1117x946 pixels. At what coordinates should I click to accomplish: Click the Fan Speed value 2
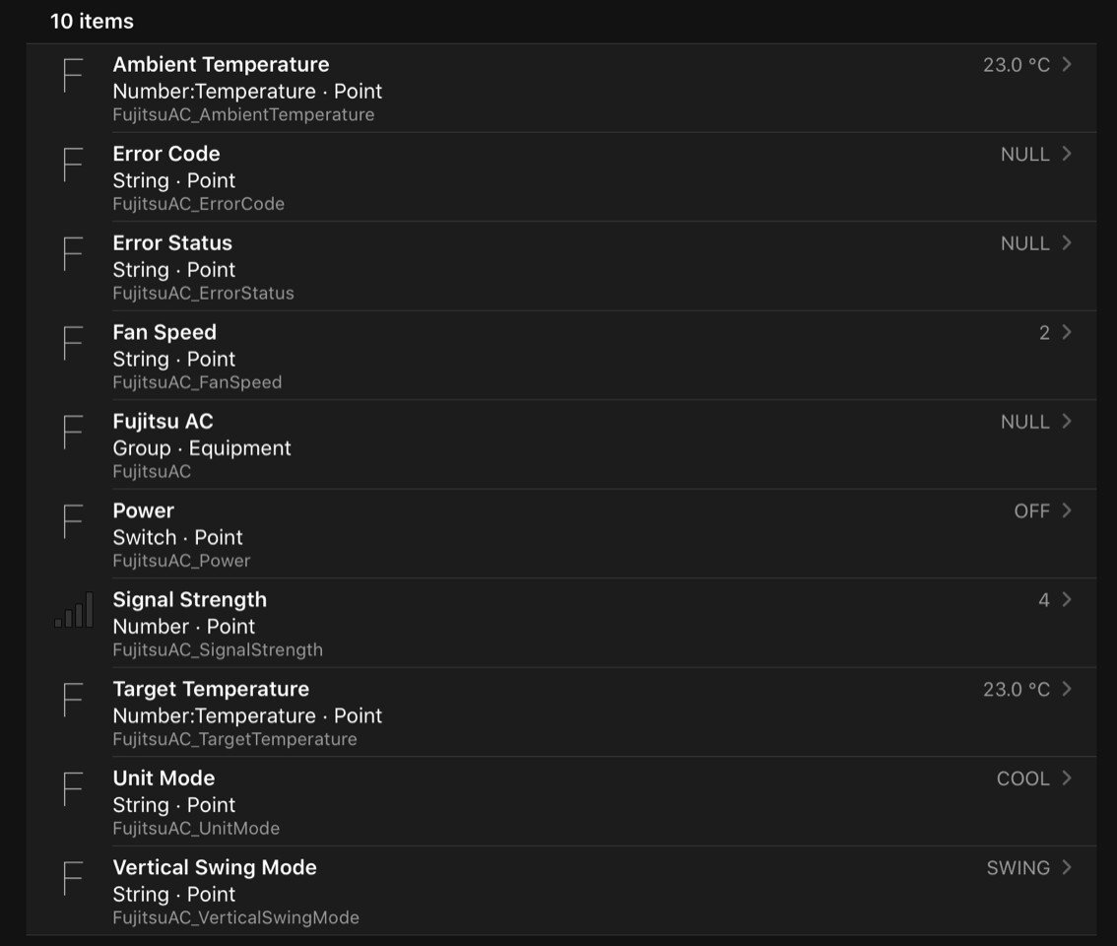1044,332
